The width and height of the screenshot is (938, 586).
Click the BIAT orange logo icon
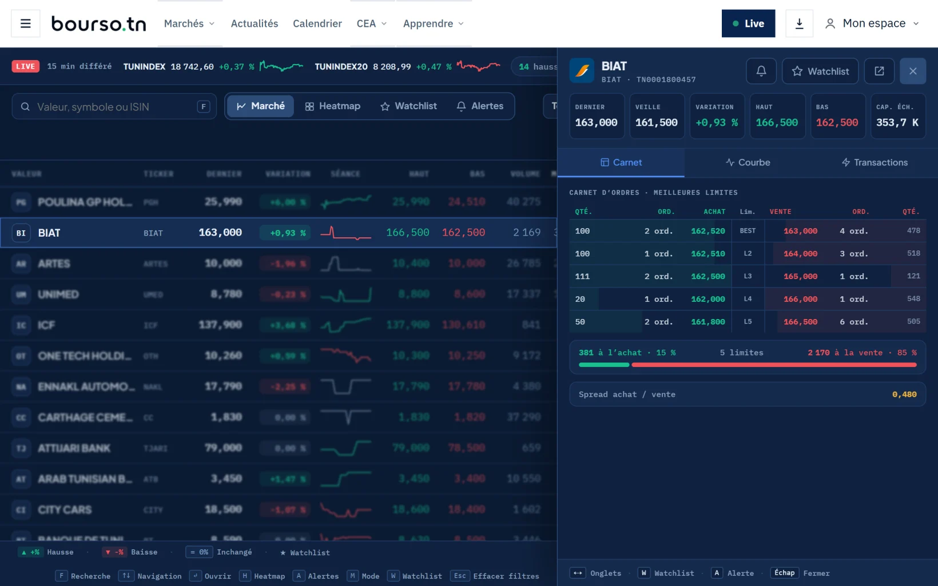pyautogui.click(x=582, y=71)
